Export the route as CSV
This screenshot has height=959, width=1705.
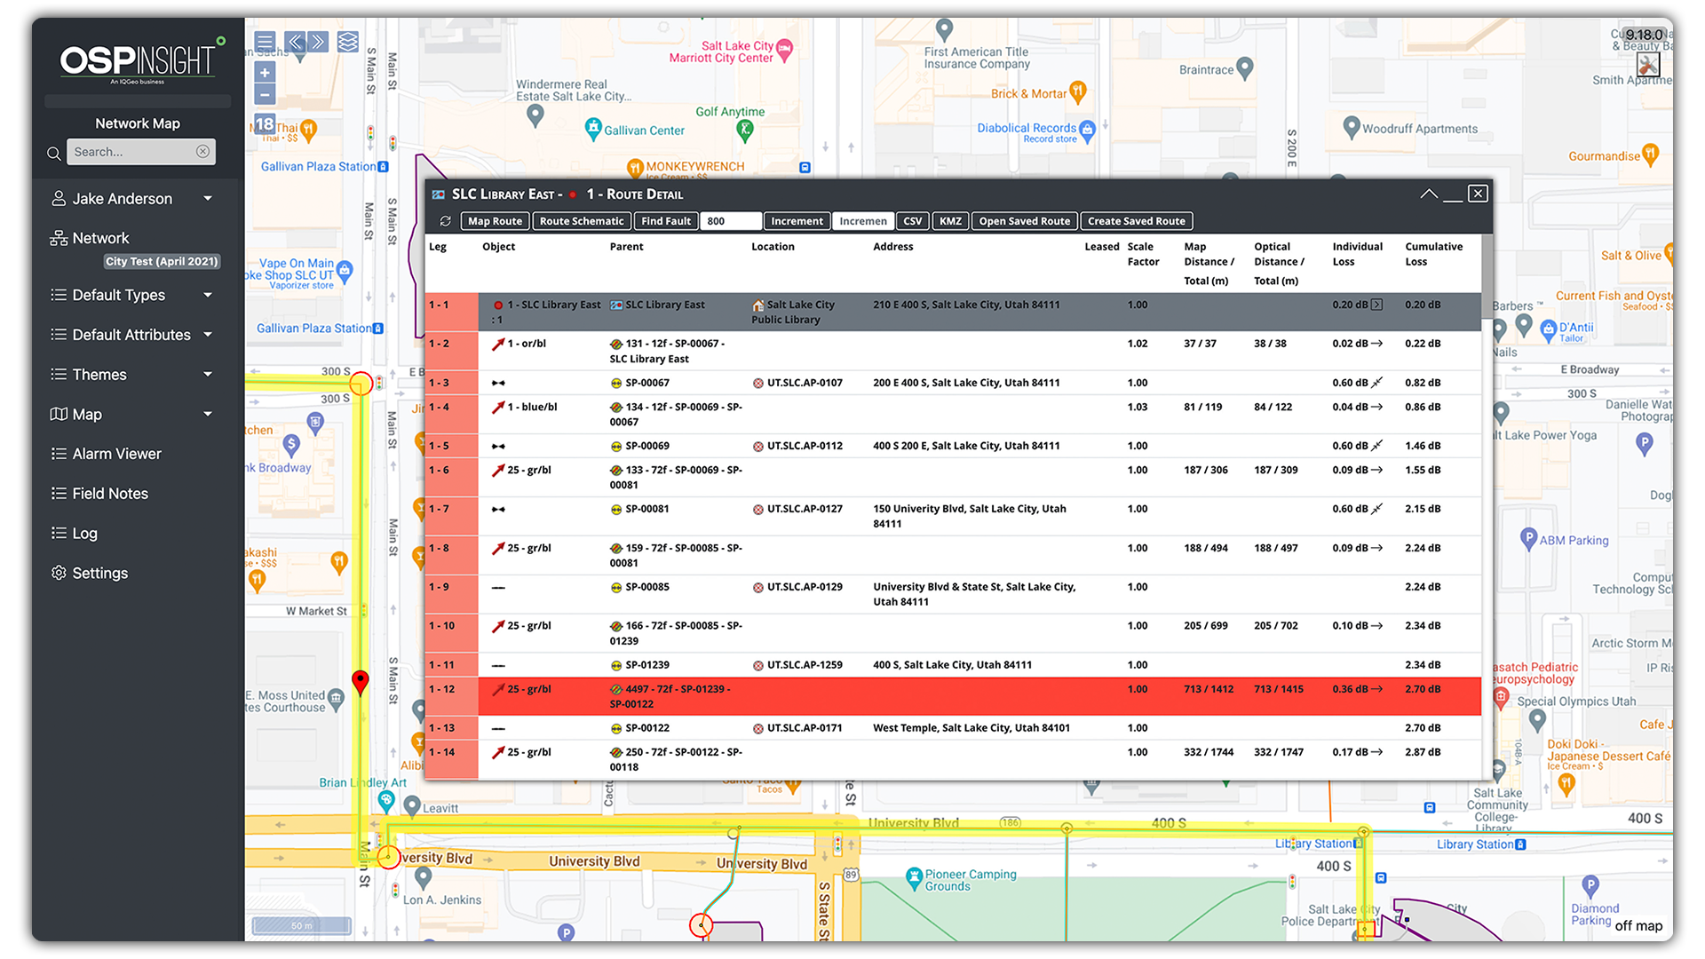[912, 221]
